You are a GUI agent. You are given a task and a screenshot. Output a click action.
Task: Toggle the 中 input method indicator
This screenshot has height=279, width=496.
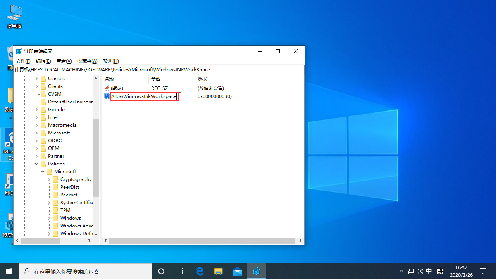(429, 271)
